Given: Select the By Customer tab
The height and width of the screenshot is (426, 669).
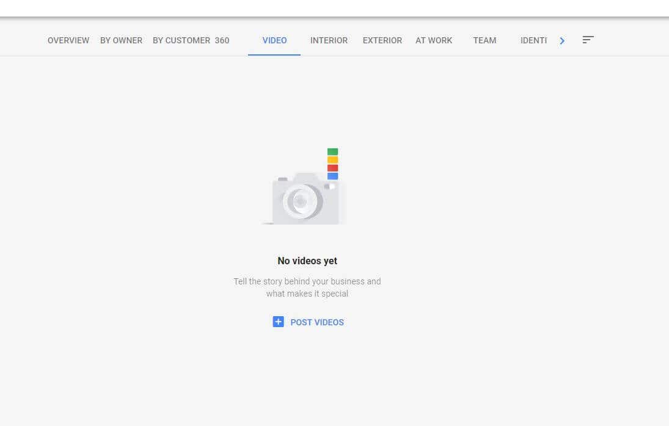Looking at the screenshot, I should tap(181, 40).
